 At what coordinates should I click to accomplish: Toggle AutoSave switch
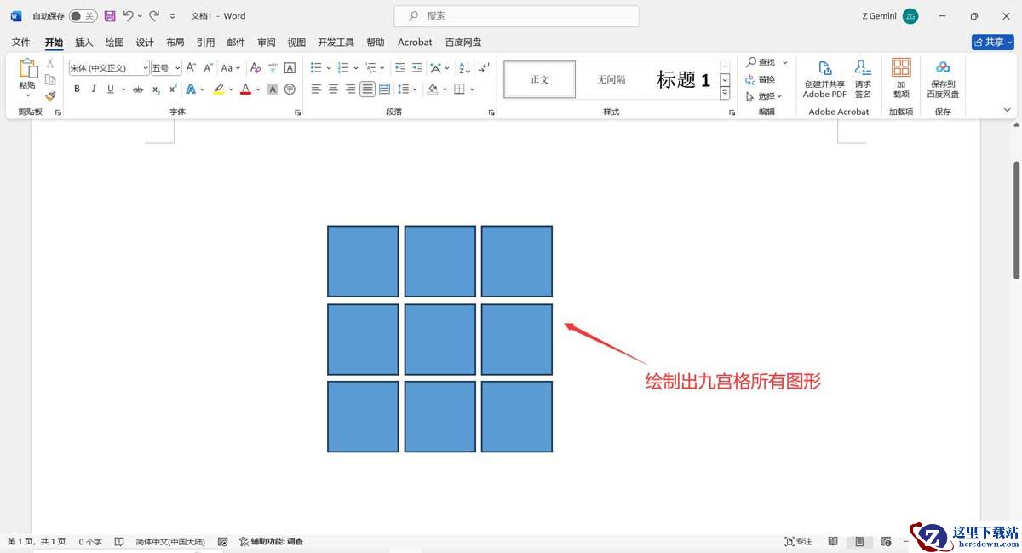click(x=83, y=16)
